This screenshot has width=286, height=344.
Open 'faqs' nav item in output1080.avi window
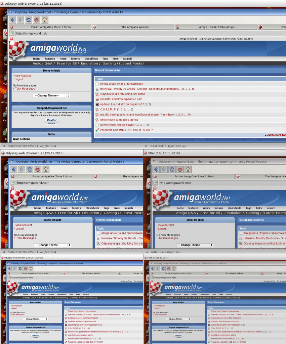tap(248, 208)
